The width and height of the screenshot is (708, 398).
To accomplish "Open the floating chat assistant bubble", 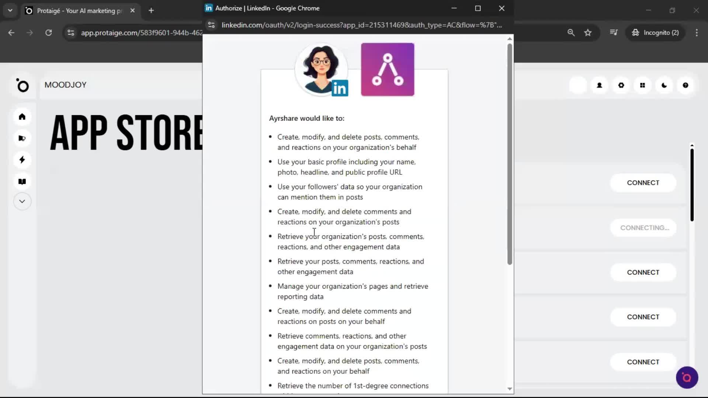I will (x=687, y=377).
